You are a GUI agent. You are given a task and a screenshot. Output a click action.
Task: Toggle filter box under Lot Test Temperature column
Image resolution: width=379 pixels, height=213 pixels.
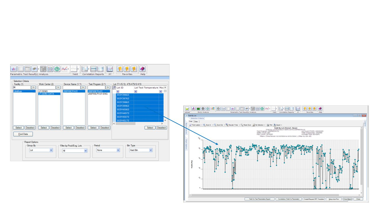coord(136,91)
